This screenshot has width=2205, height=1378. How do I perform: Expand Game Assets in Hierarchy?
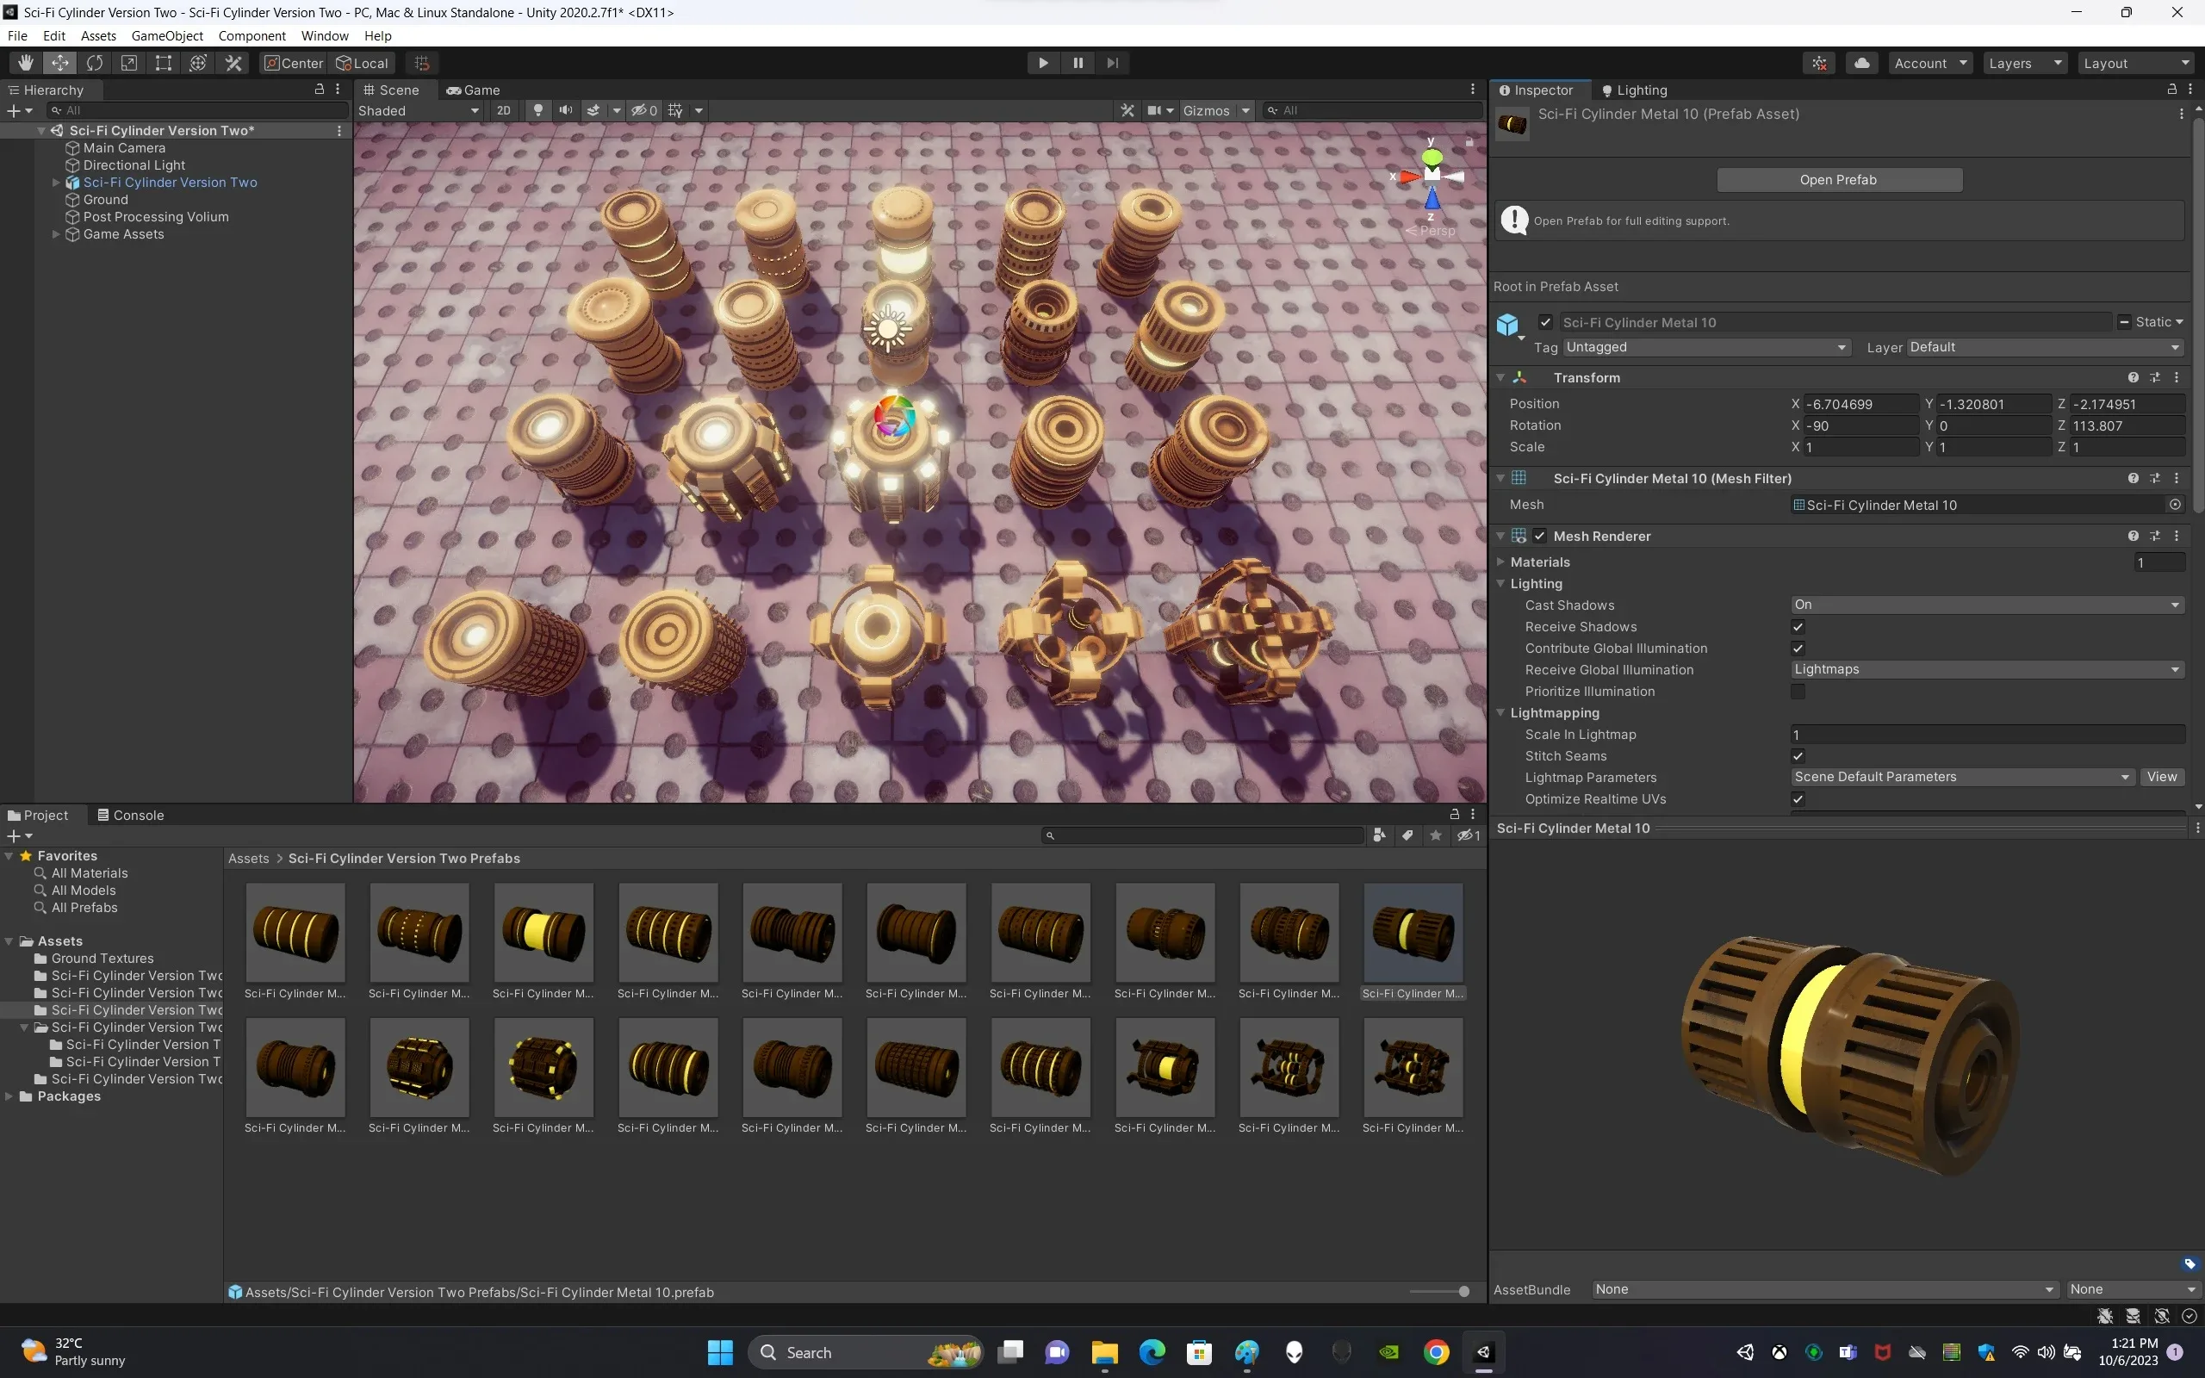click(x=56, y=234)
